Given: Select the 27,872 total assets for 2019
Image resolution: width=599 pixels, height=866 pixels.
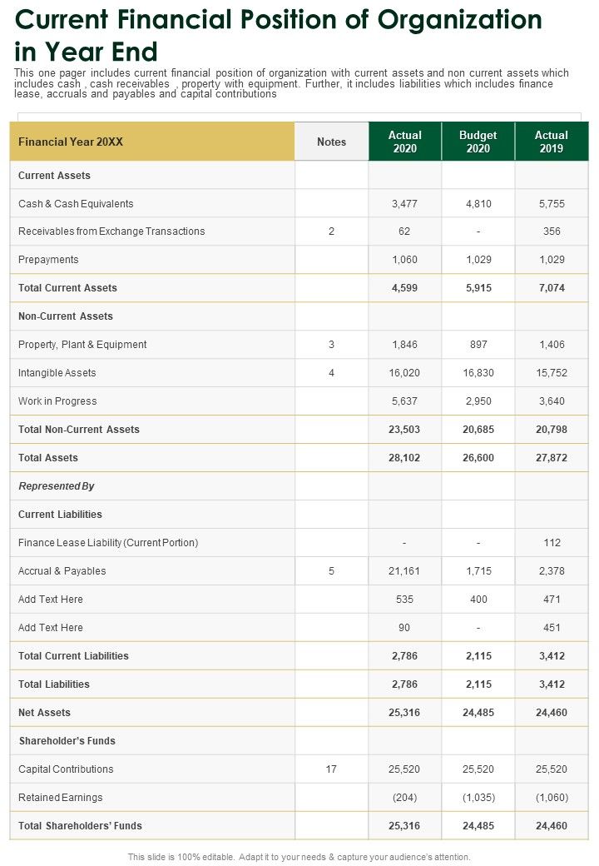Looking at the screenshot, I should click(x=552, y=458).
